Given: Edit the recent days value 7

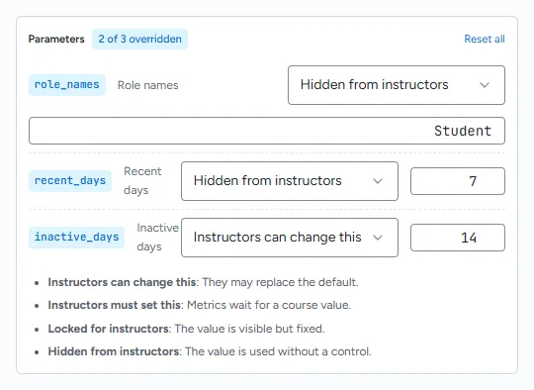Looking at the screenshot, I should click(x=458, y=181).
